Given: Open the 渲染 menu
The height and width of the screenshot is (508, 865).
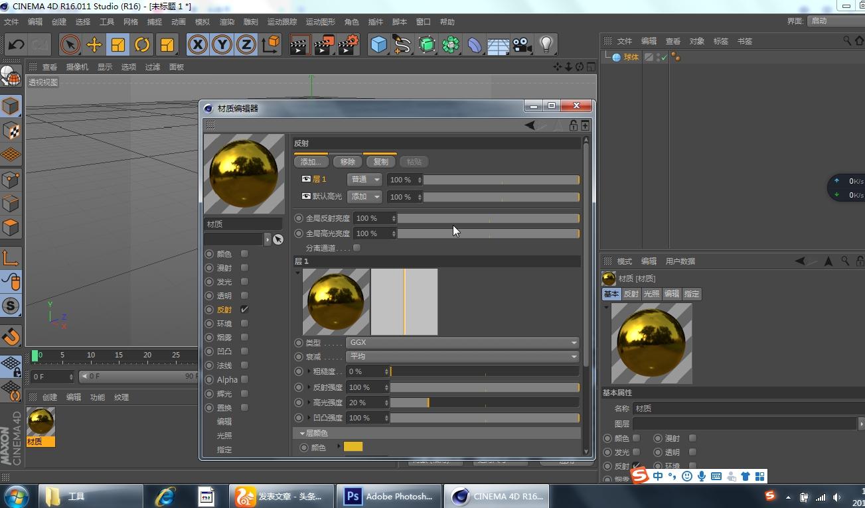Looking at the screenshot, I should (227, 22).
